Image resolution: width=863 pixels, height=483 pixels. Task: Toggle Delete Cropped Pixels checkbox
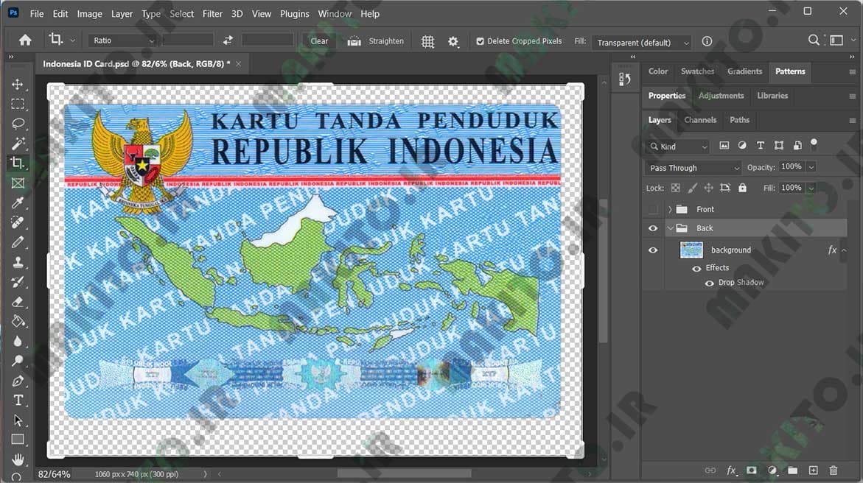click(480, 41)
